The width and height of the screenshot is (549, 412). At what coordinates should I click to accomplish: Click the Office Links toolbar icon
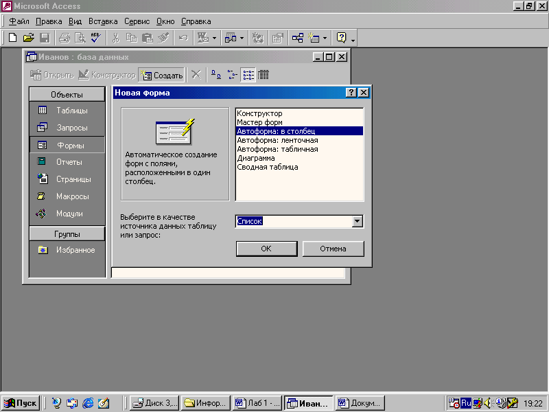(x=203, y=38)
